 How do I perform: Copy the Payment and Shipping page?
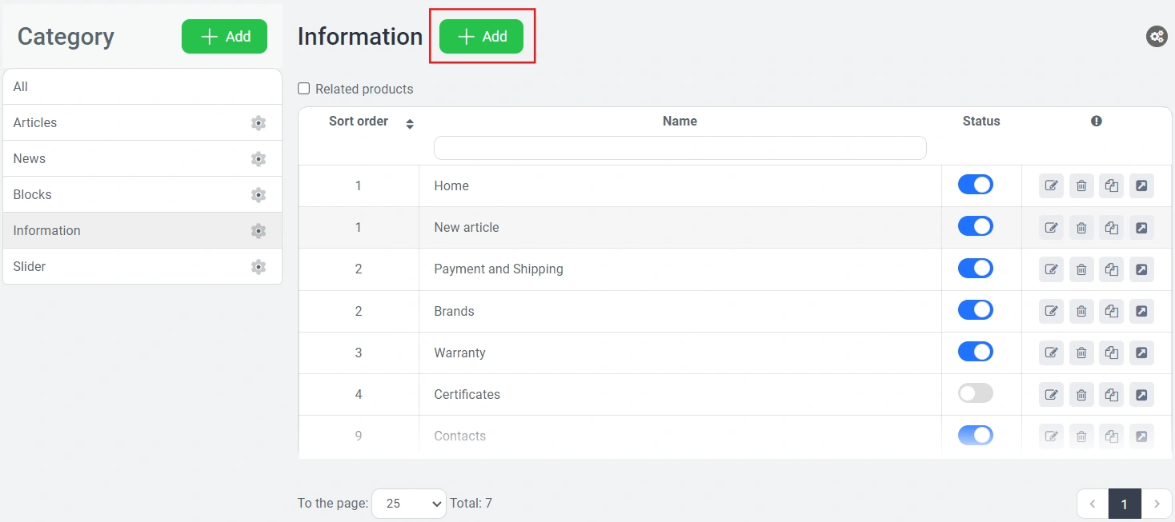pos(1111,269)
